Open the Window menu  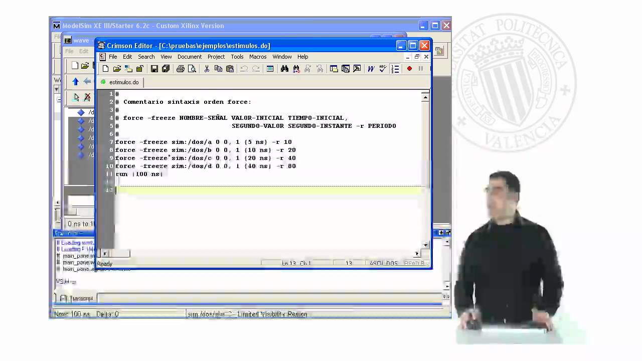tap(282, 57)
